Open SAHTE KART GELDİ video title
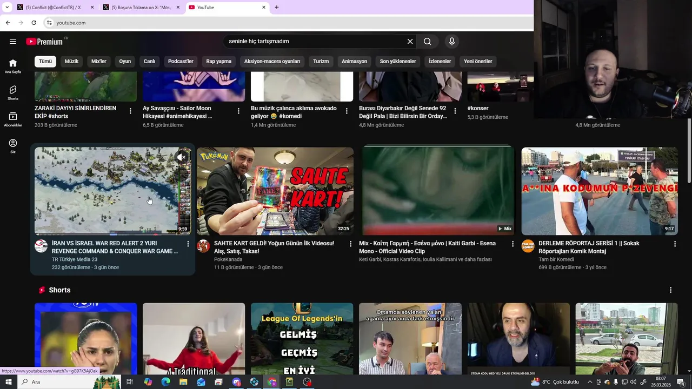 tap(274, 247)
